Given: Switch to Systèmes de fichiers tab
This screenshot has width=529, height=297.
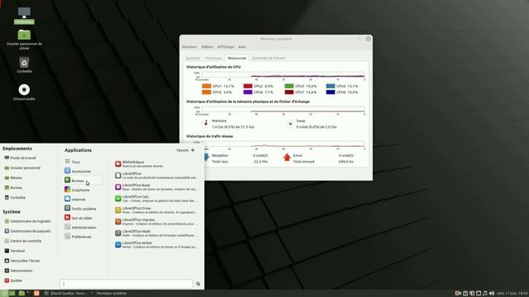Looking at the screenshot, I should tap(269, 58).
